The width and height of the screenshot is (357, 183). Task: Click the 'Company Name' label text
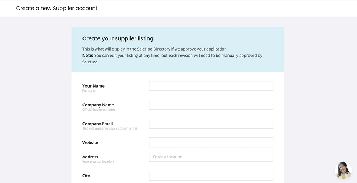tap(98, 105)
